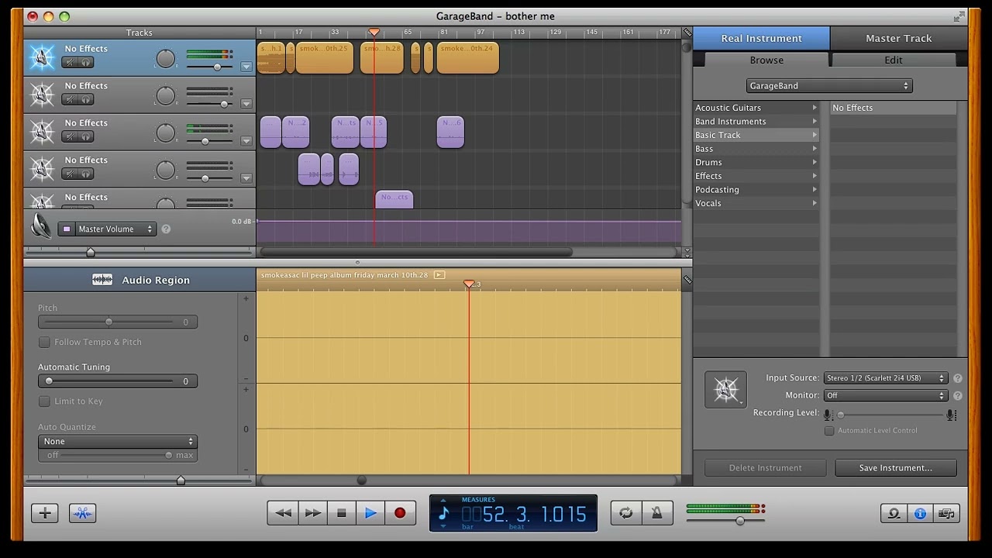Choose the Podcasting category
The width and height of the screenshot is (992, 558).
756,190
